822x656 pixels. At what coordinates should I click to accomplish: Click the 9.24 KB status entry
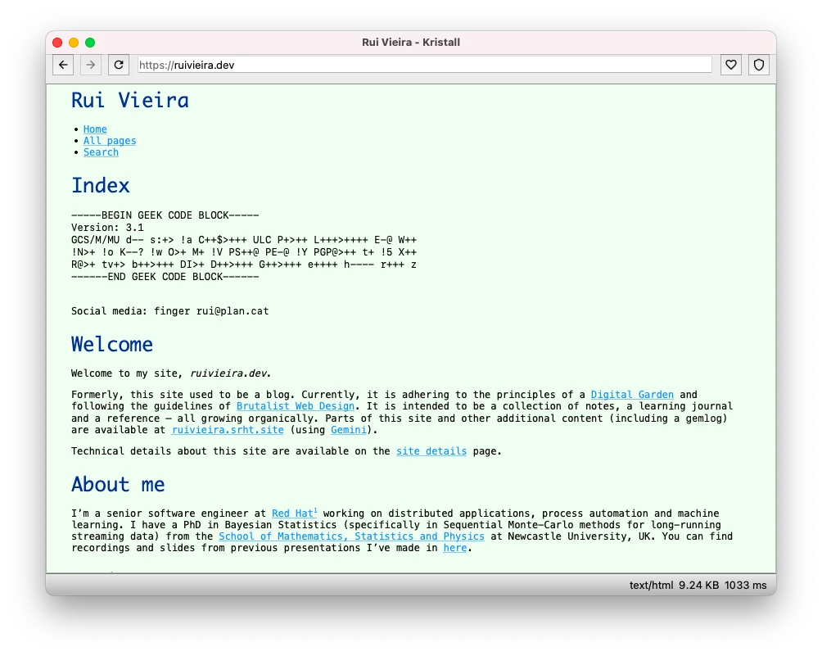pyautogui.click(x=699, y=586)
